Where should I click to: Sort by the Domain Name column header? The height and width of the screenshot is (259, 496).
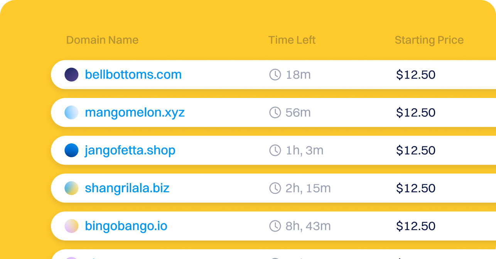click(x=102, y=40)
